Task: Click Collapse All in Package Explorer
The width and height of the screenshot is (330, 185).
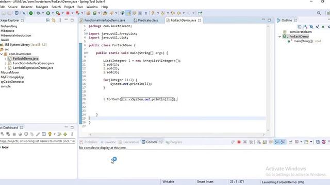Action: tap(48, 21)
